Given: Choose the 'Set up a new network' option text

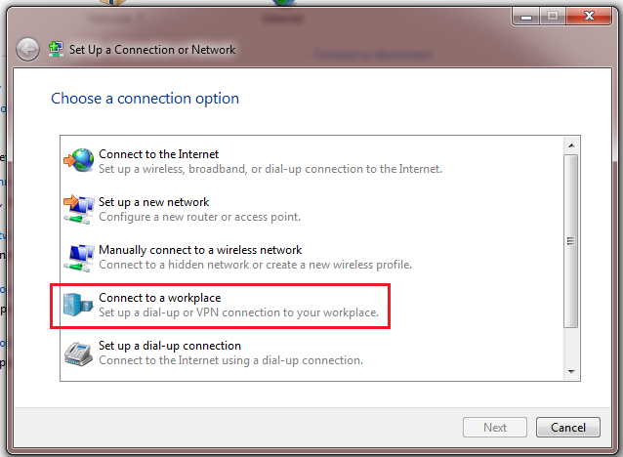Looking at the screenshot, I should [153, 202].
